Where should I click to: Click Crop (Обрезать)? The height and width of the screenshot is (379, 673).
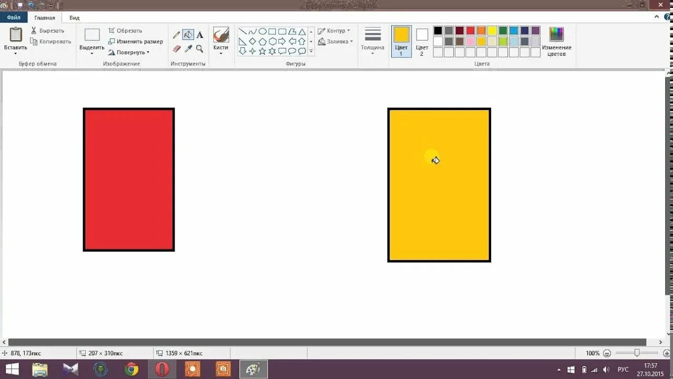point(125,31)
